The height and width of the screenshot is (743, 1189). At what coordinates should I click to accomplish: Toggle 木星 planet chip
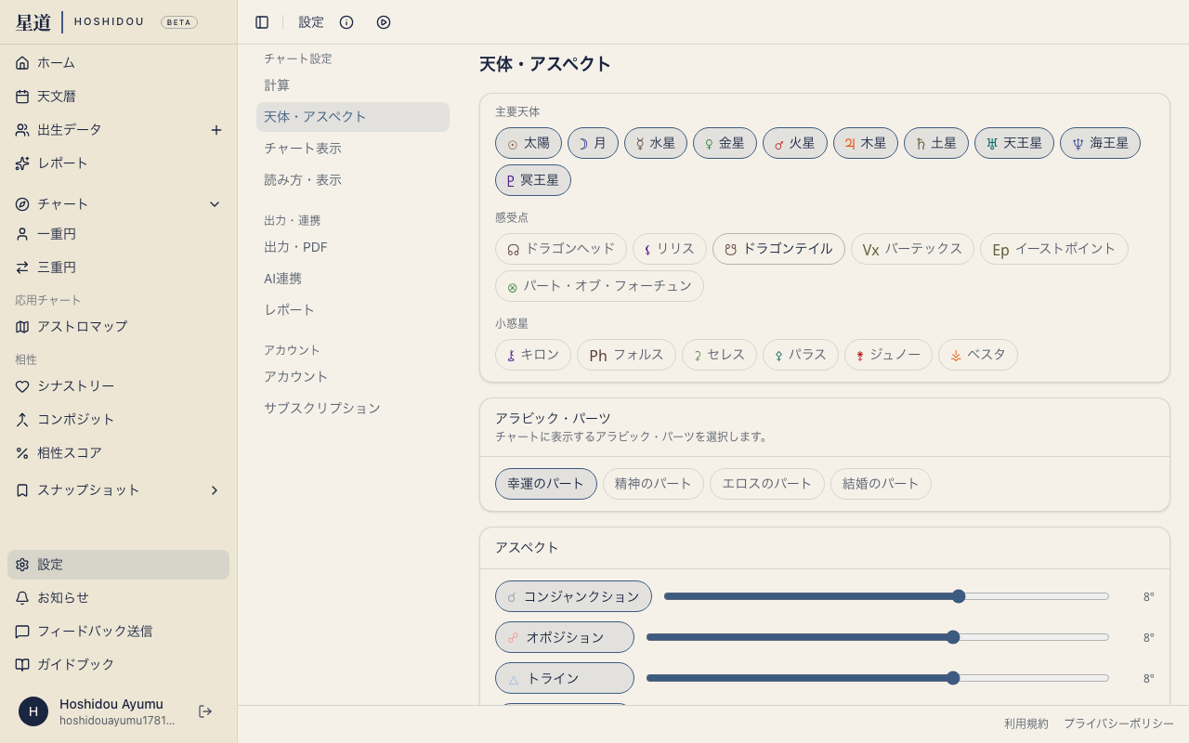point(866,143)
